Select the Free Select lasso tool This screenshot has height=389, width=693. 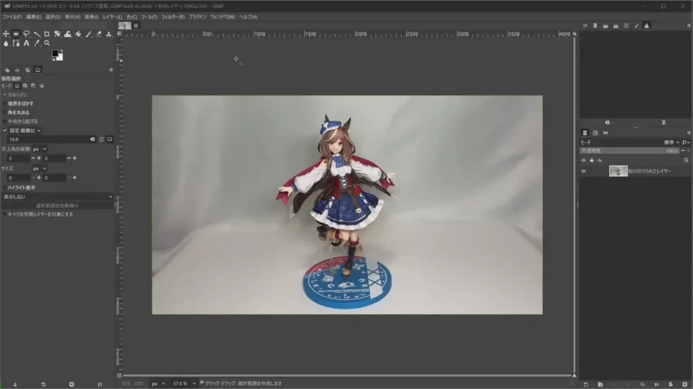click(26, 34)
